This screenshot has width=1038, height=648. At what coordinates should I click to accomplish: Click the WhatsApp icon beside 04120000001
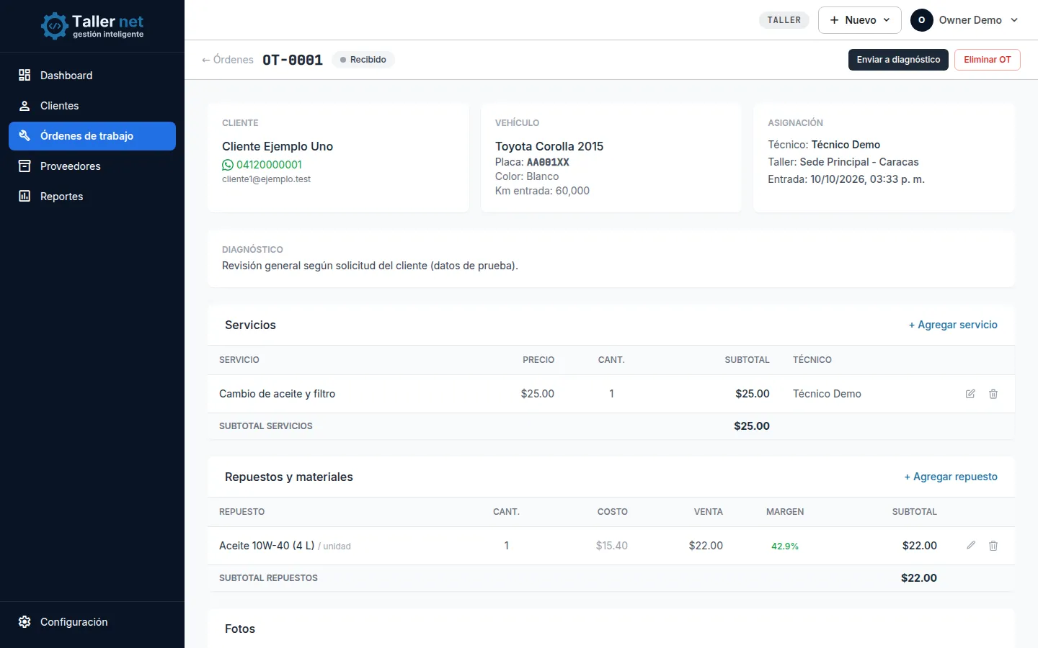pos(228,165)
